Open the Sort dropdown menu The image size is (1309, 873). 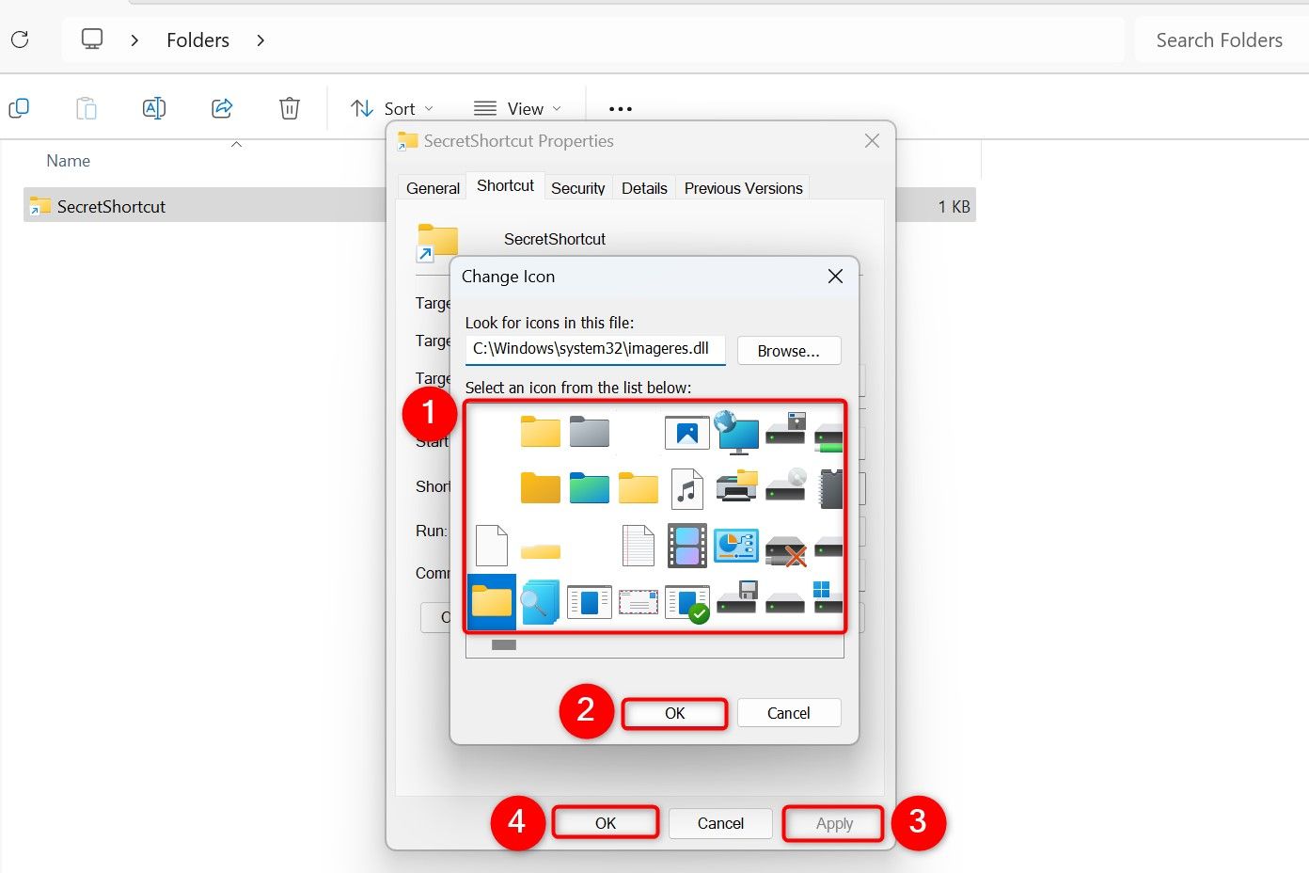point(391,108)
